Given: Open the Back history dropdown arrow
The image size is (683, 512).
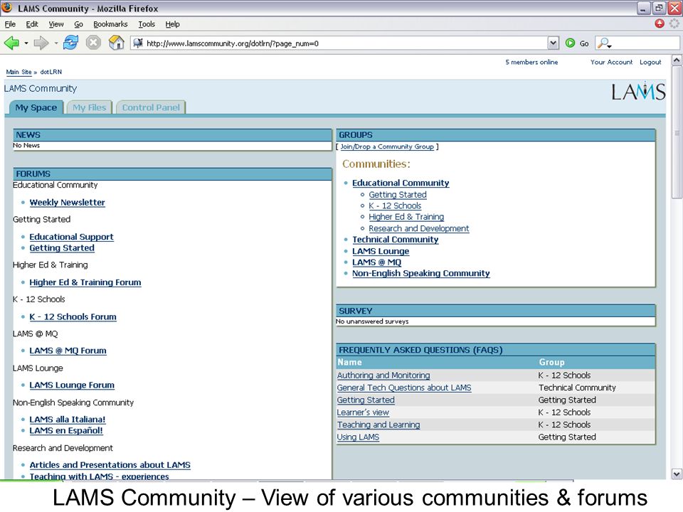Looking at the screenshot, I should [26, 43].
